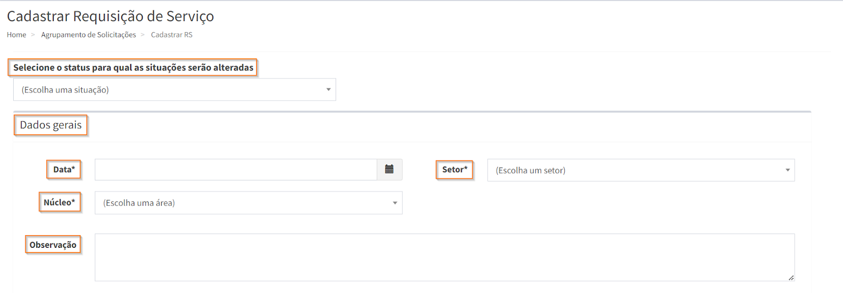Open the calendar date picker icon
Viewport: 843px width, 293px height.
pos(389,169)
